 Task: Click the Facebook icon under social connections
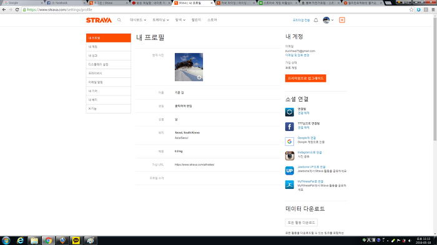[289, 127]
